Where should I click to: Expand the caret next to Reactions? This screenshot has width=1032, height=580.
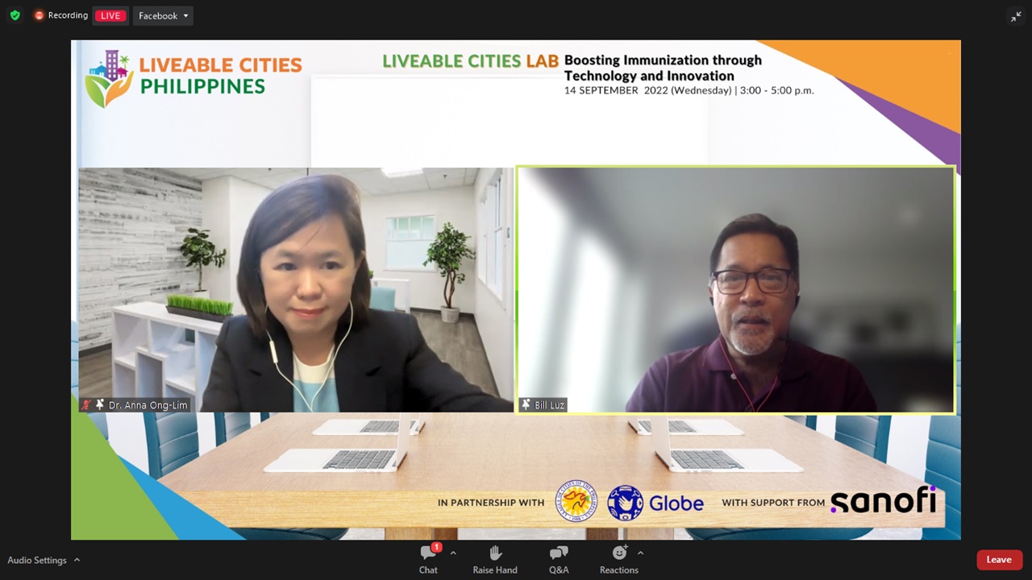click(640, 553)
